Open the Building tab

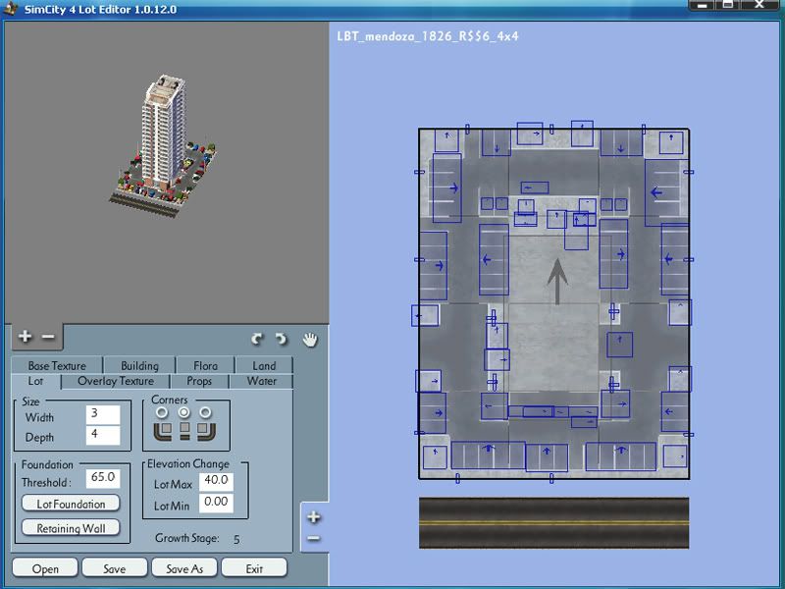[139, 365]
